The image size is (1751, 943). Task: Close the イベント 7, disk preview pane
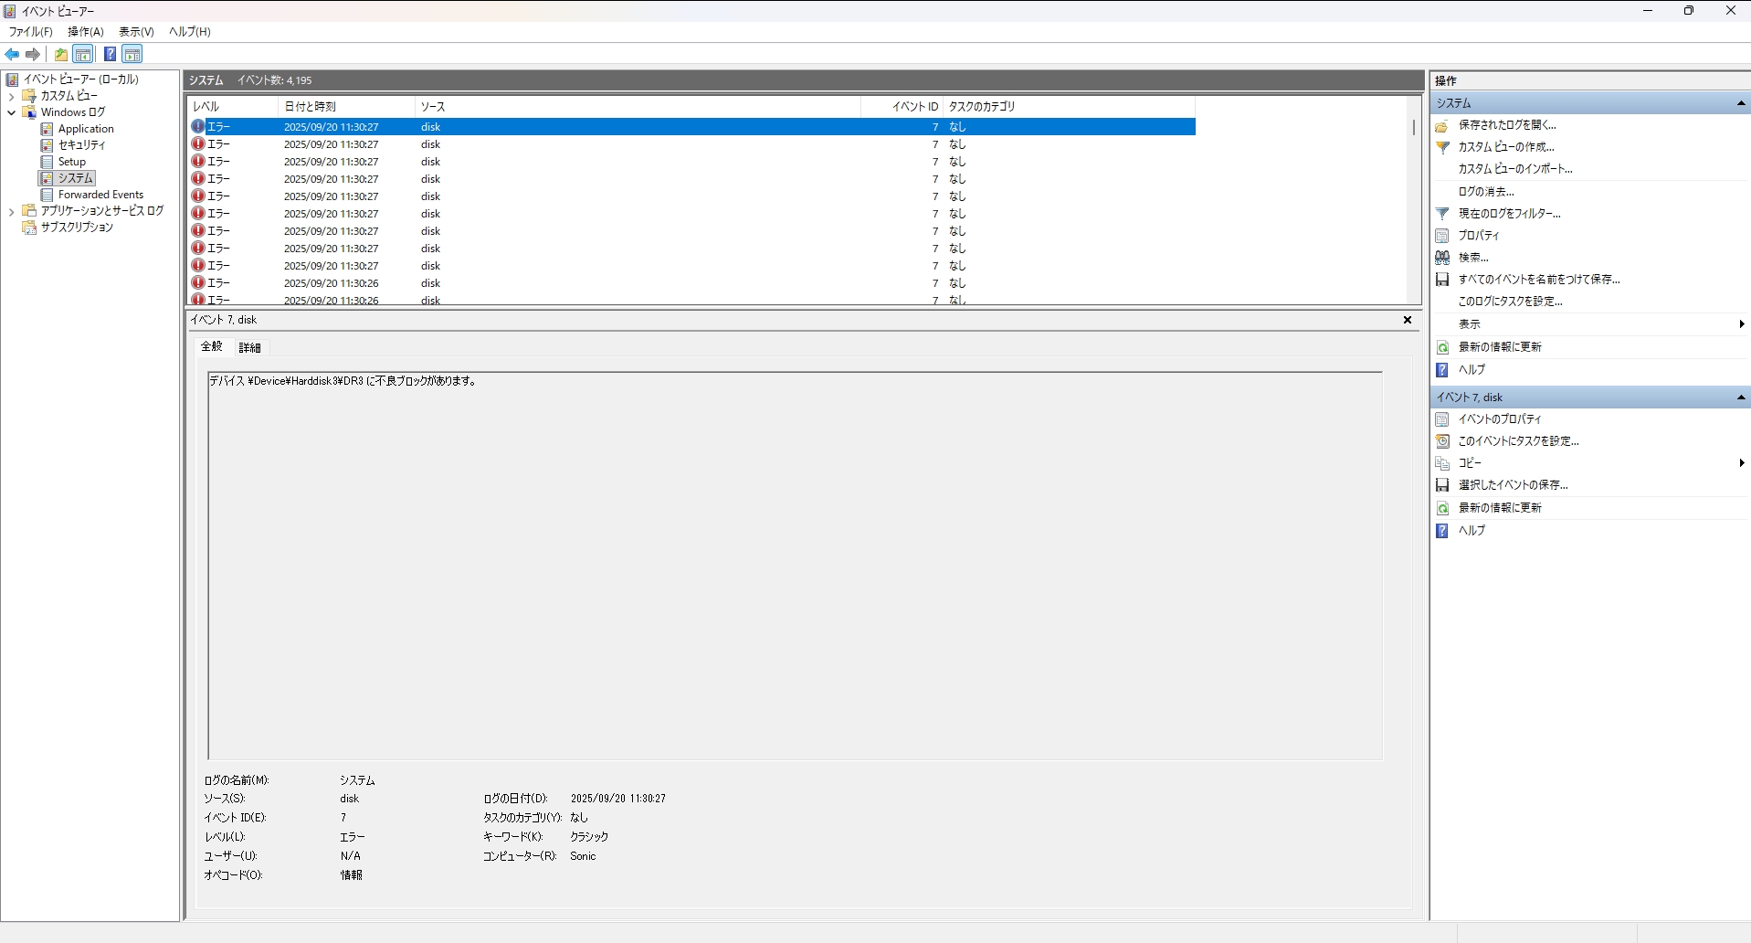click(x=1407, y=320)
